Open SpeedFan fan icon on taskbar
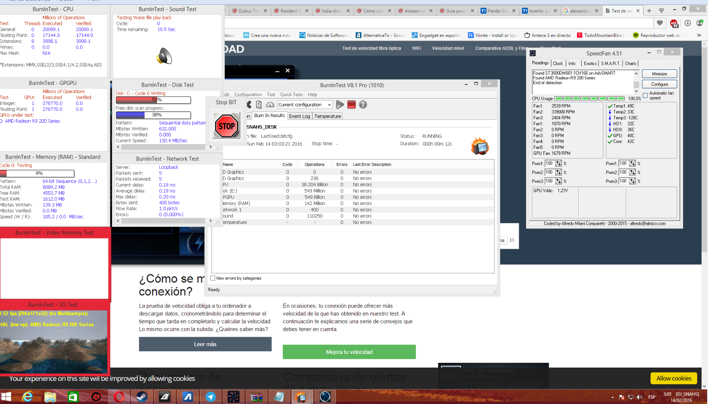This screenshot has width=708, height=404. point(233,397)
